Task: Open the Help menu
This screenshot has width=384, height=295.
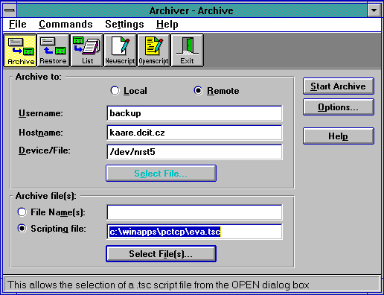Action: (167, 25)
